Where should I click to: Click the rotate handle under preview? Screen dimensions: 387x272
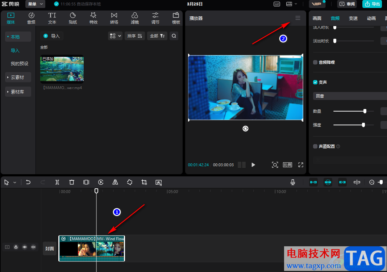245,129
